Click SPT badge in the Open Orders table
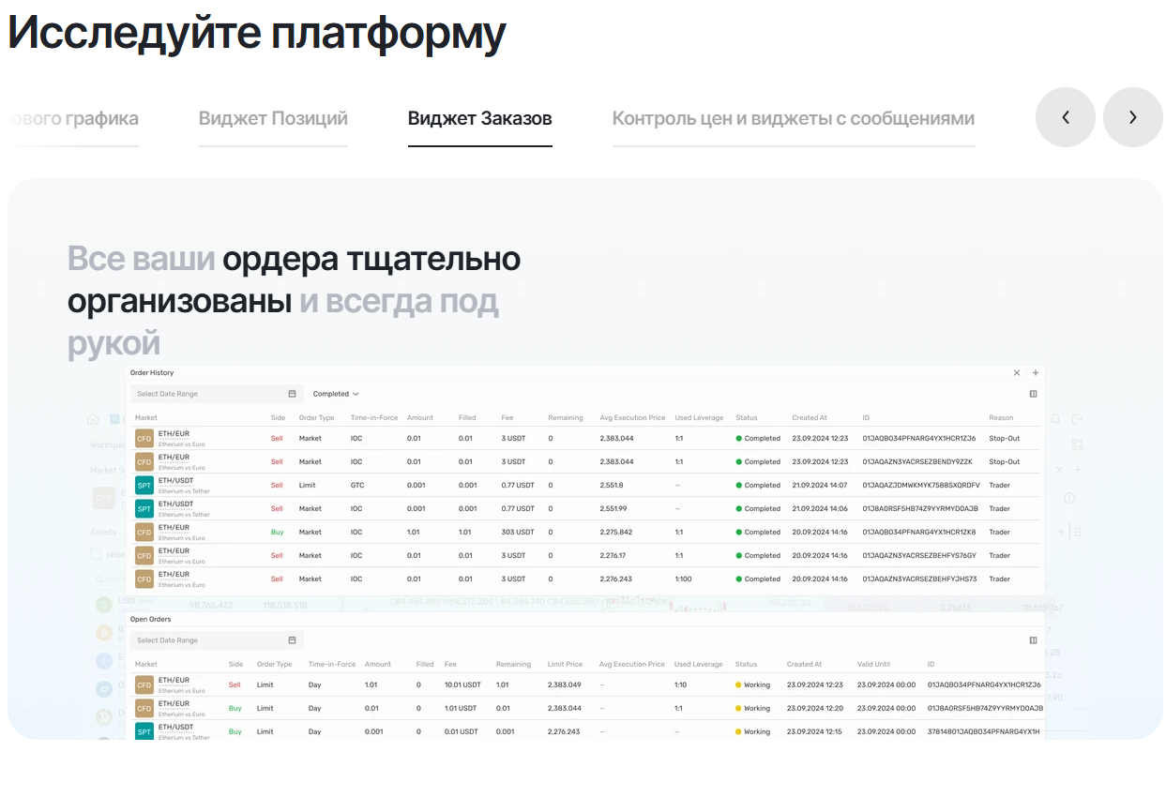This screenshot has height=797, width=1166. [x=144, y=731]
